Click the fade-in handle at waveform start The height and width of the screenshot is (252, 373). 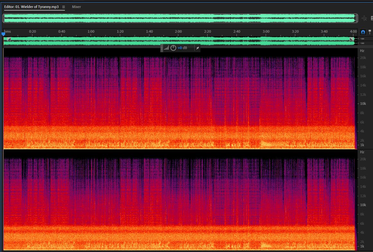coord(9,39)
